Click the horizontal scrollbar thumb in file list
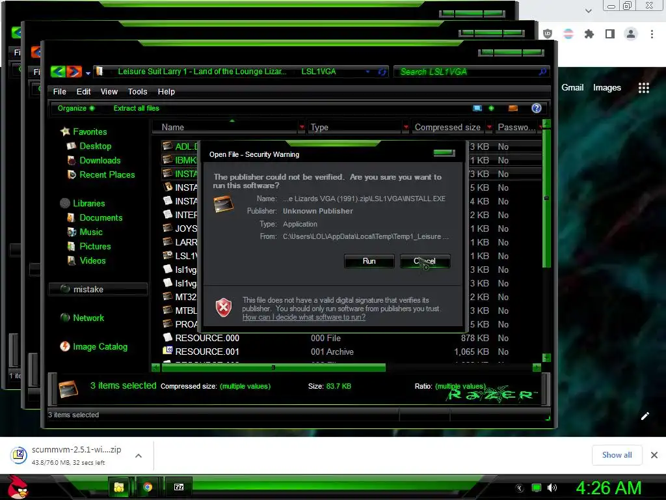 (273, 367)
